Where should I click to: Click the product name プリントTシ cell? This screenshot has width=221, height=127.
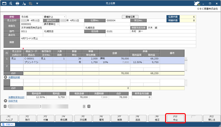[x=32, y=62]
